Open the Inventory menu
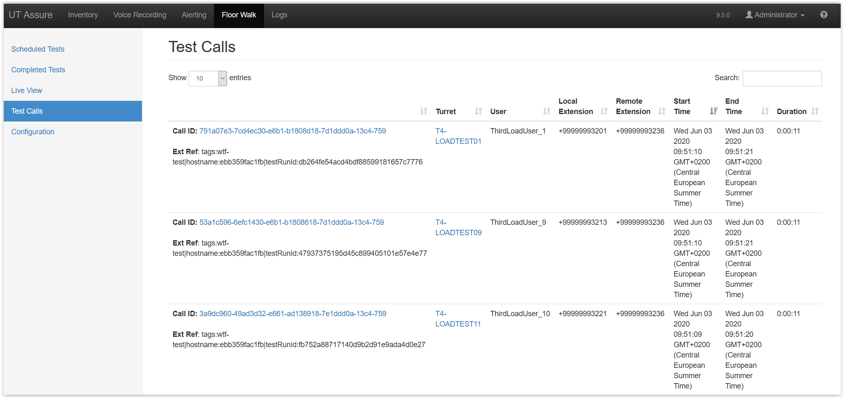Viewport: 844px width, 398px height. (x=83, y=15)
